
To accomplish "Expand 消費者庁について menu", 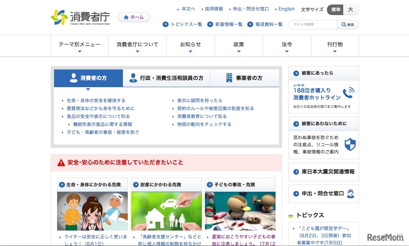I will (x=138, y=46).
